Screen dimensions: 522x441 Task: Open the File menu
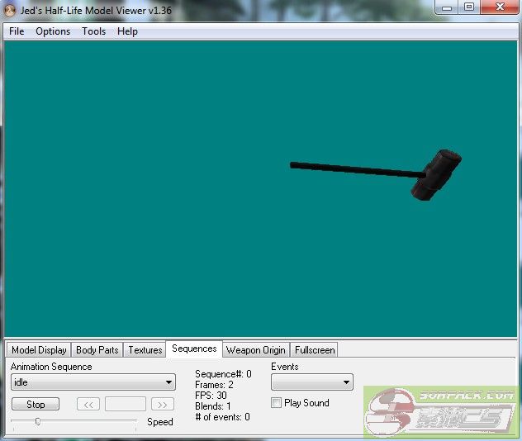[x=17, y=31]
